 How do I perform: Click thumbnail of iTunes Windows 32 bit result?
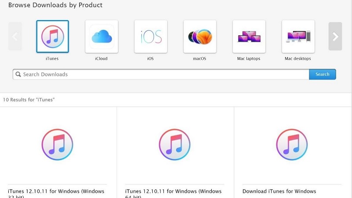point(58,144)
